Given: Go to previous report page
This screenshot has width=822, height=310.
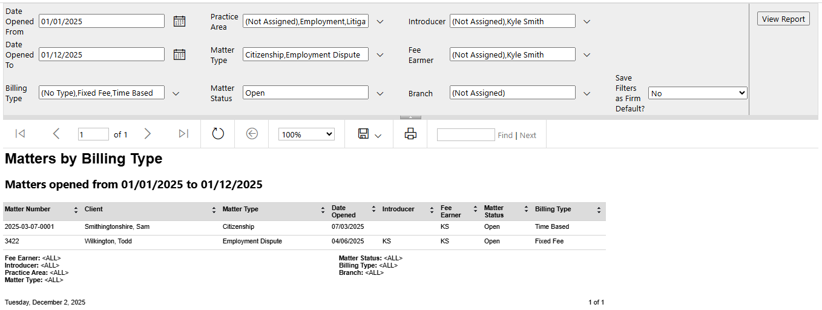Looking at the screenshot, I should click(x=56, y=134).
